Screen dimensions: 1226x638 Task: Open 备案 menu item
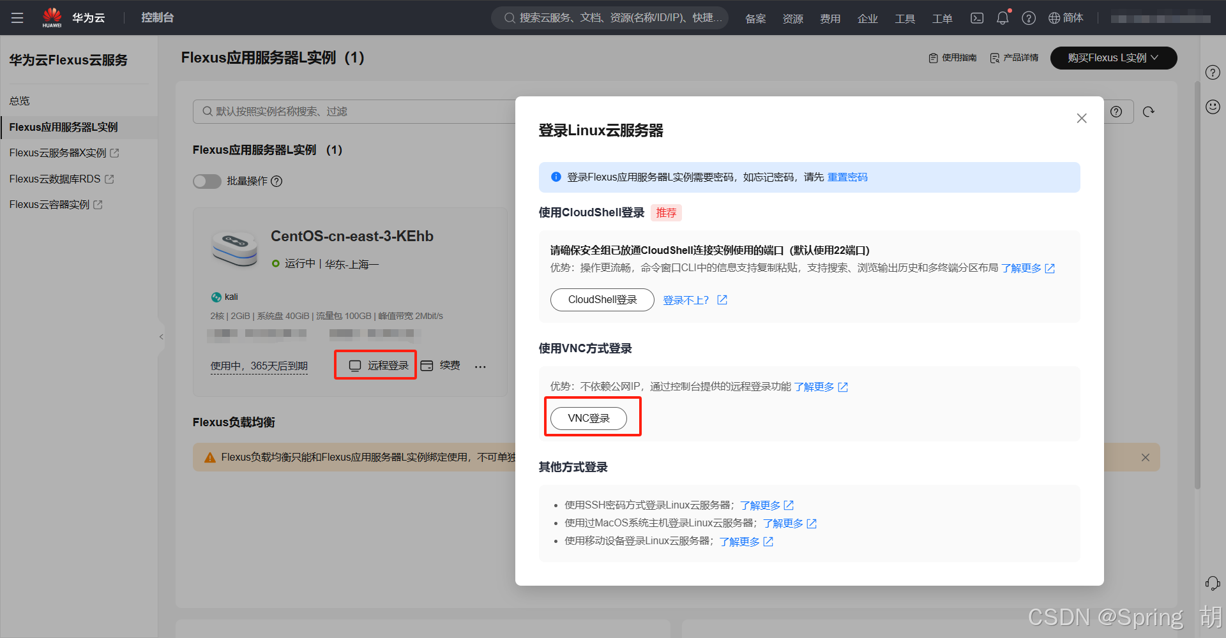pyautogui.click(x=755, y=19)
